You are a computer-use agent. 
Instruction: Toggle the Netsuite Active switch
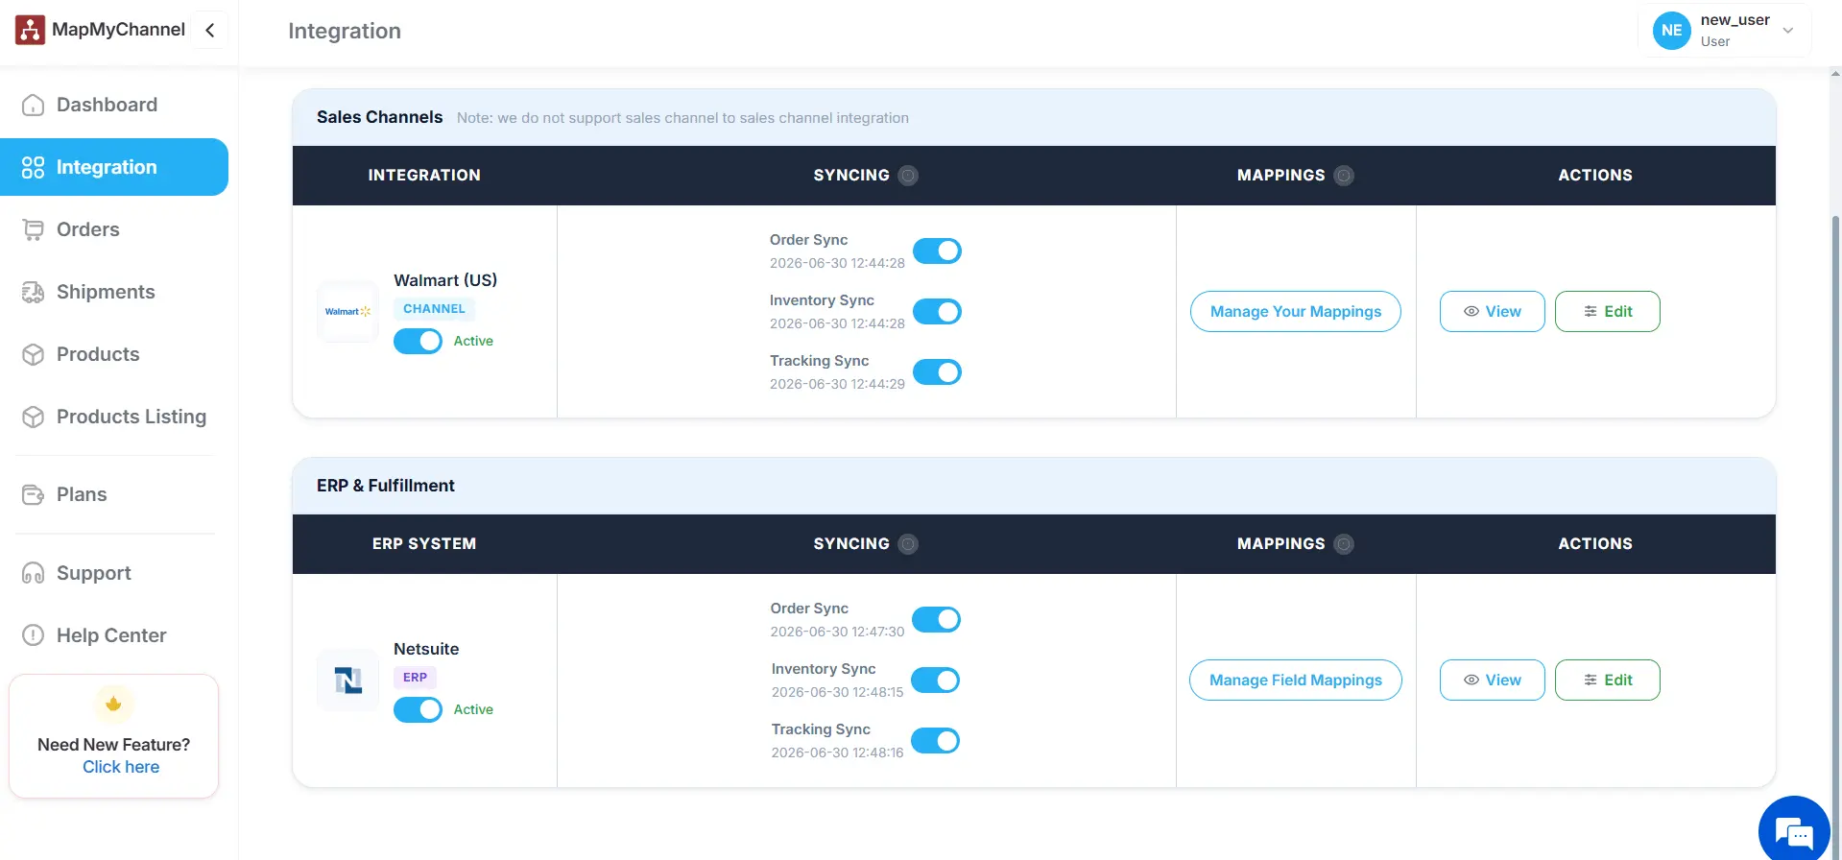418,709
